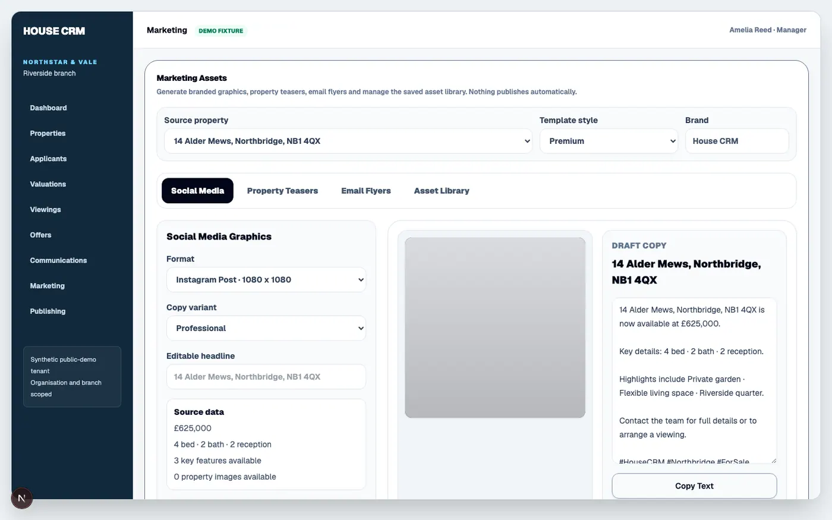
Task: Open Viewings in the sidebar
Action: 45,210
